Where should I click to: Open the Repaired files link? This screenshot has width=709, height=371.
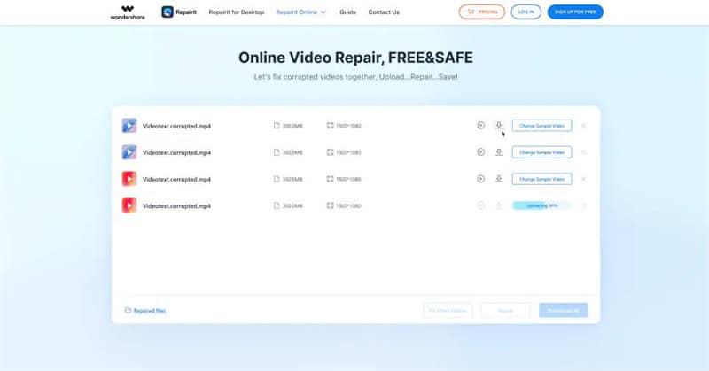click(150, 311)
